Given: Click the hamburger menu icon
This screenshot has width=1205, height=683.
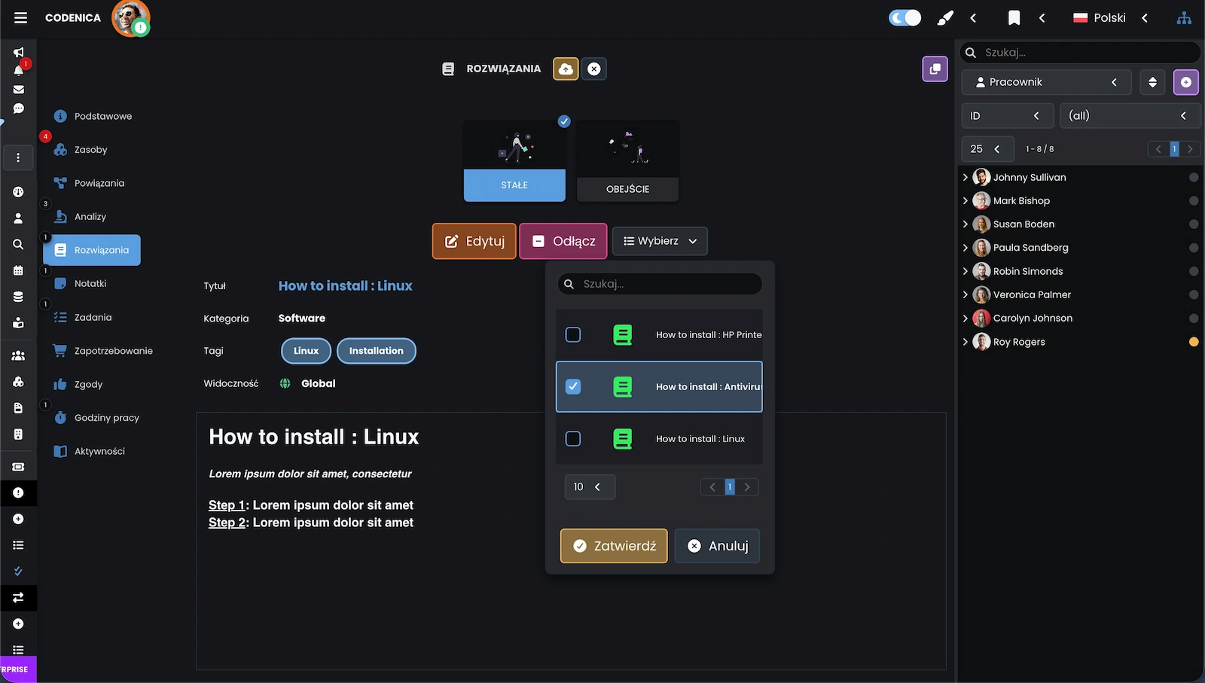Looking at the screenshot, I should point(20,18).
